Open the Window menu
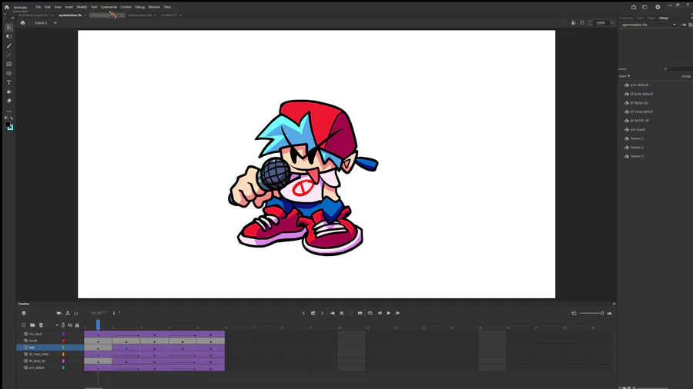The width and height of the screenshot is (693, 389). (154, 7)
